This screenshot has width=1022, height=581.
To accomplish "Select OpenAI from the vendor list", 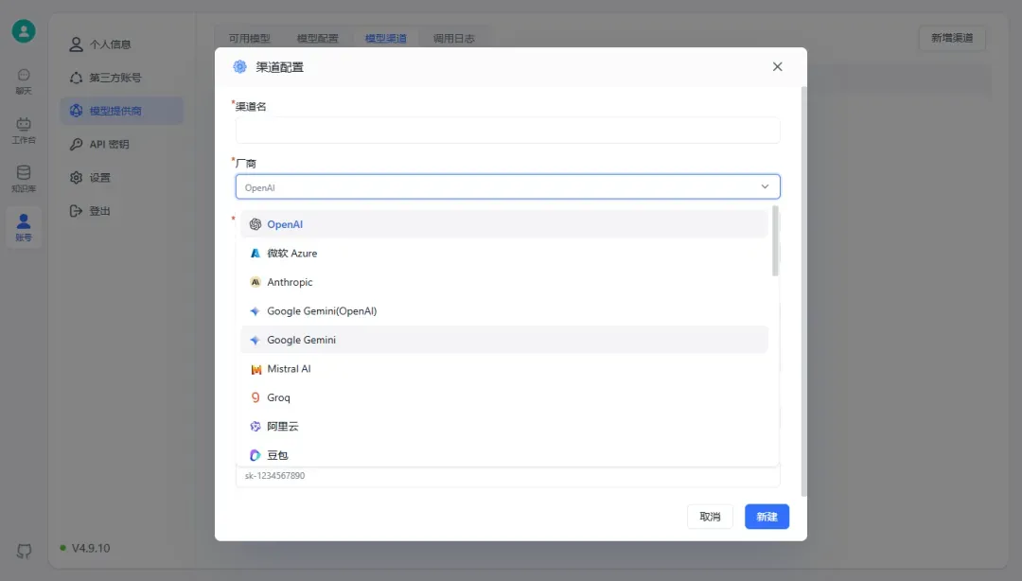I will click(504, 224).
